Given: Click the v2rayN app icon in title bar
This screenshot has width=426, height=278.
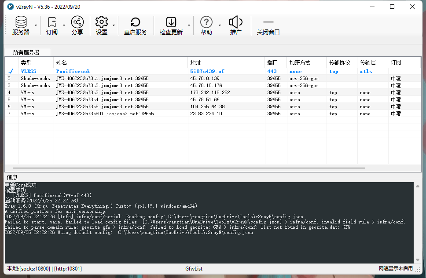Looking at the screenshot, I should click(x=10, y=7).
